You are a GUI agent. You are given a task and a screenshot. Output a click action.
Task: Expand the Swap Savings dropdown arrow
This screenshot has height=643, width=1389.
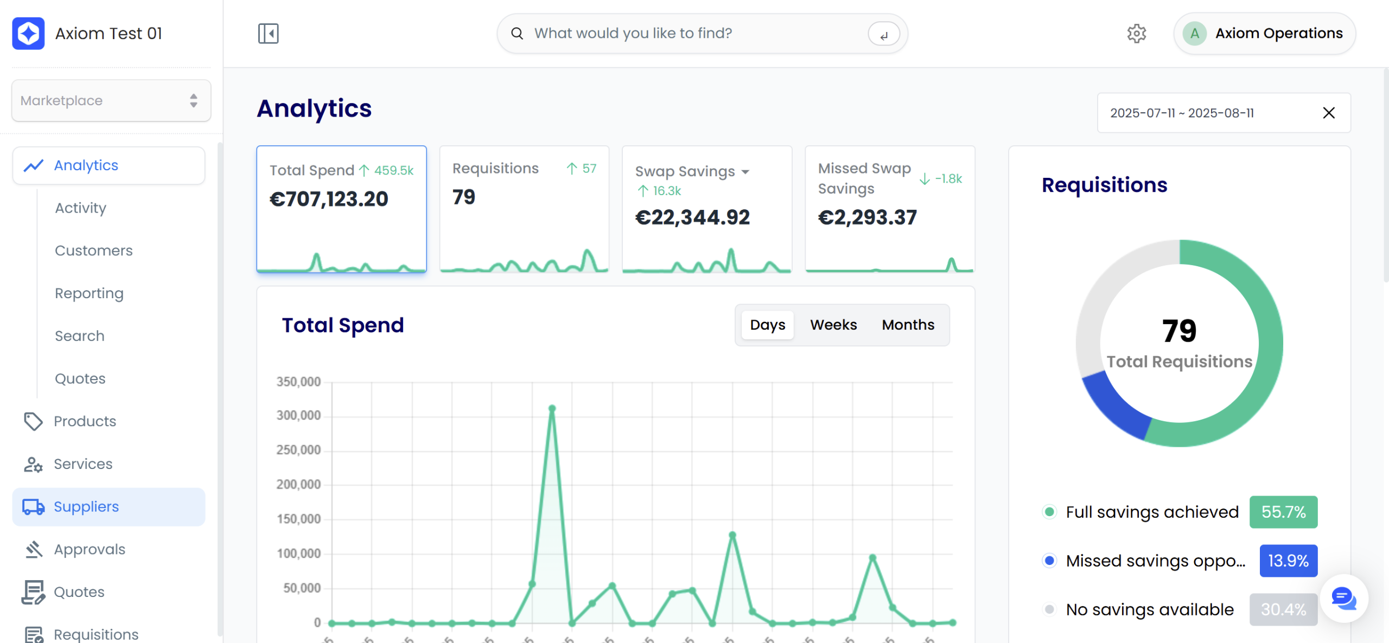point(746,172)
